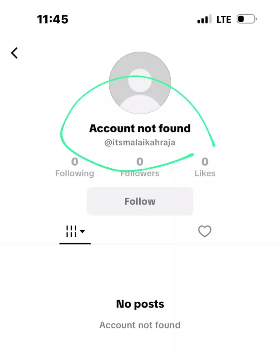280x353 pixels.
Task: Tap the LTE network indicator
Action: click(224, 20)
